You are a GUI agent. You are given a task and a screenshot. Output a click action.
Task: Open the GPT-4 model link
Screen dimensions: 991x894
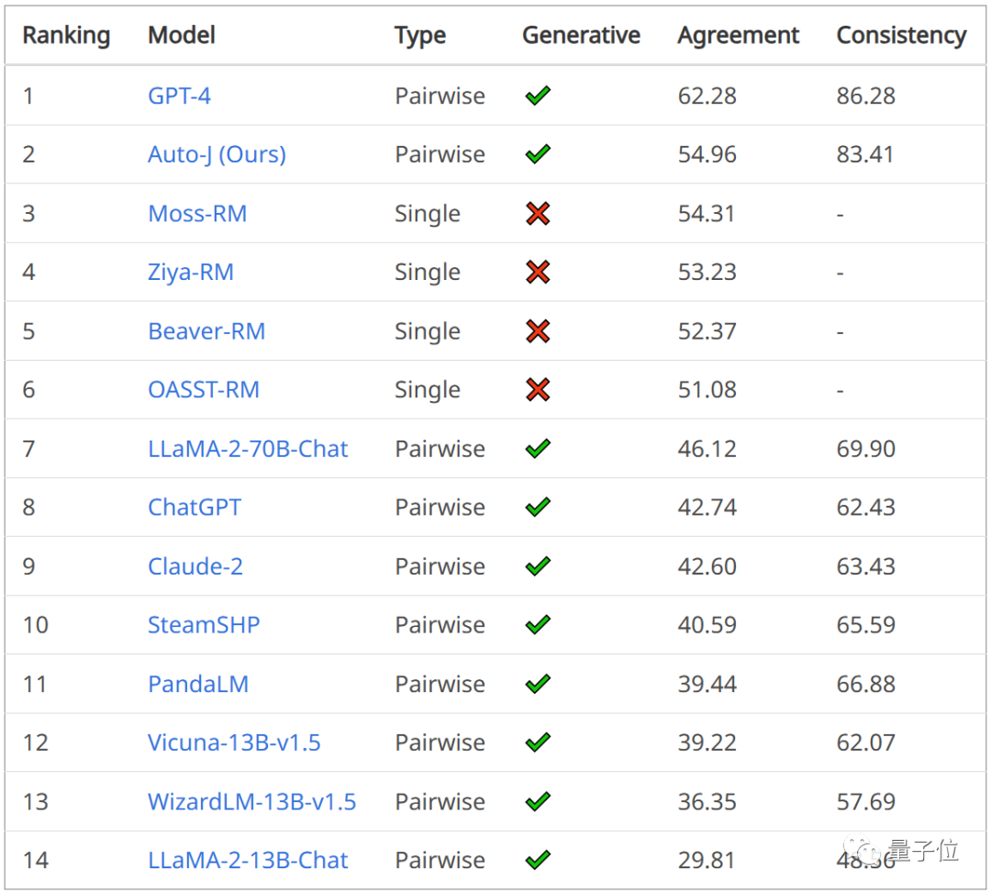pyautogui.click(x=179, y=95)
